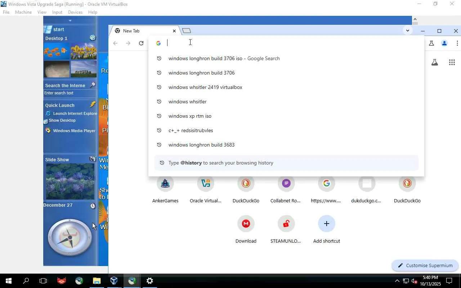Click the small clock icon beside December 27
The image size is (461, 288).
(93, 206)
